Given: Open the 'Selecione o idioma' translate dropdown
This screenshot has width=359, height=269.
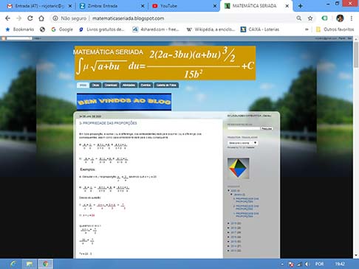Looking at the screenshot, I should [242, 143].
